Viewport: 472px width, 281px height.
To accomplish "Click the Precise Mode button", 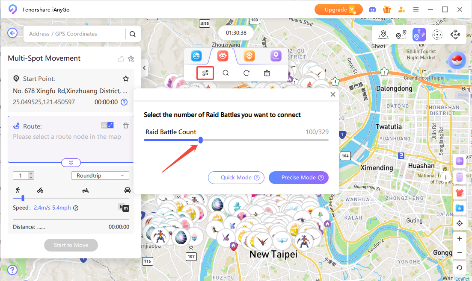I will (x=298, y=178).
